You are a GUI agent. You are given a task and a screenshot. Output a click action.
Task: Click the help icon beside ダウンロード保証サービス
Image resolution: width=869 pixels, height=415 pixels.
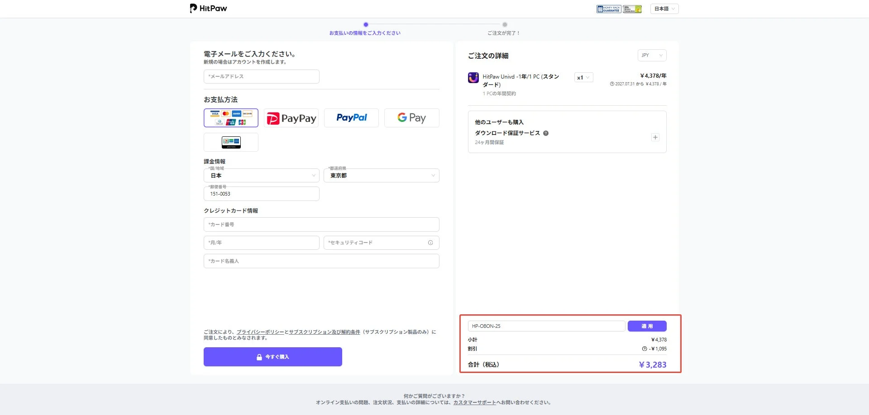click(546, 133)
